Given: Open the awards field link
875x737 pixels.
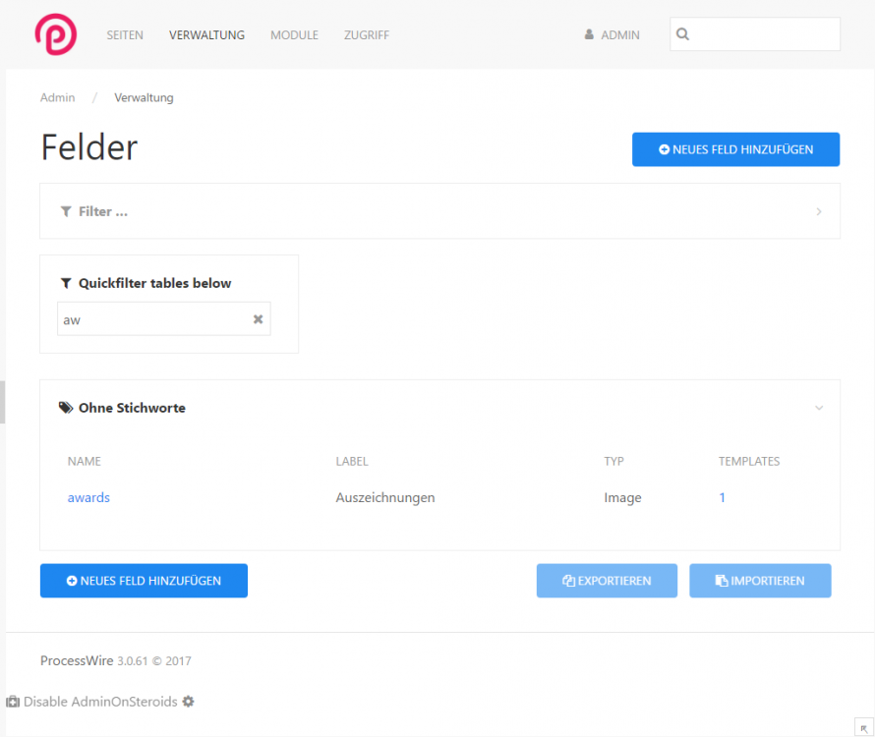Looking at the screenshot, I should click(88, 497).
